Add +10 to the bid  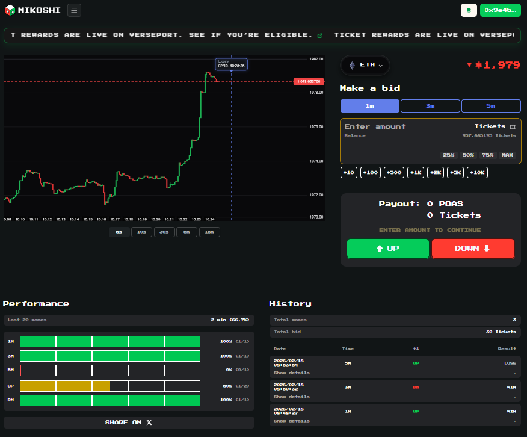click(x=349, y=172)
